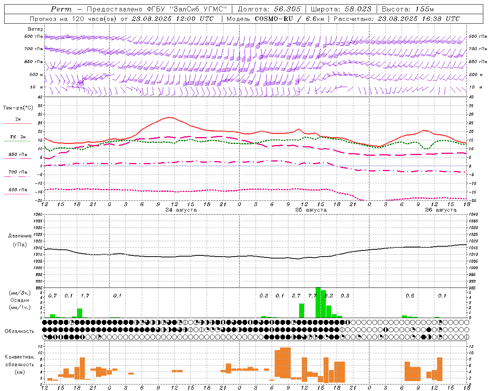Click red solid line sample under "2м" legend
This screenshot has width=489, height=391.
[x=18, y=124]
